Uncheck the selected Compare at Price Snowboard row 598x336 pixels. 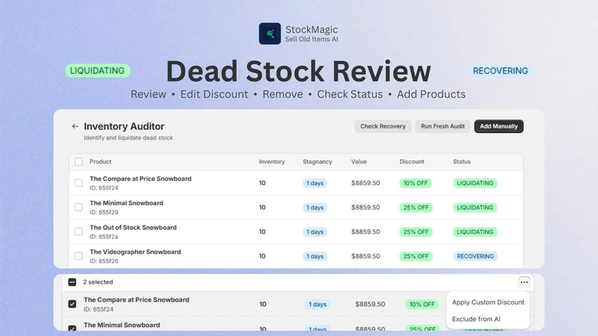(x=72, y=304)
